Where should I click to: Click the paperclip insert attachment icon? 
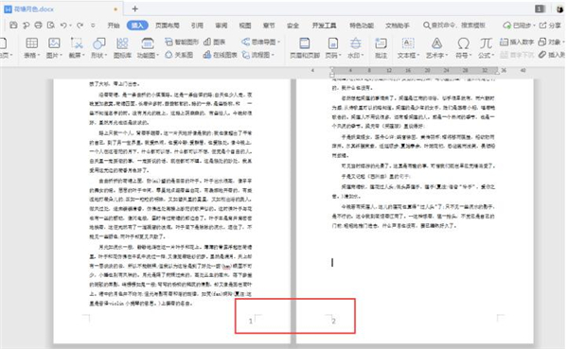point(542,55)
